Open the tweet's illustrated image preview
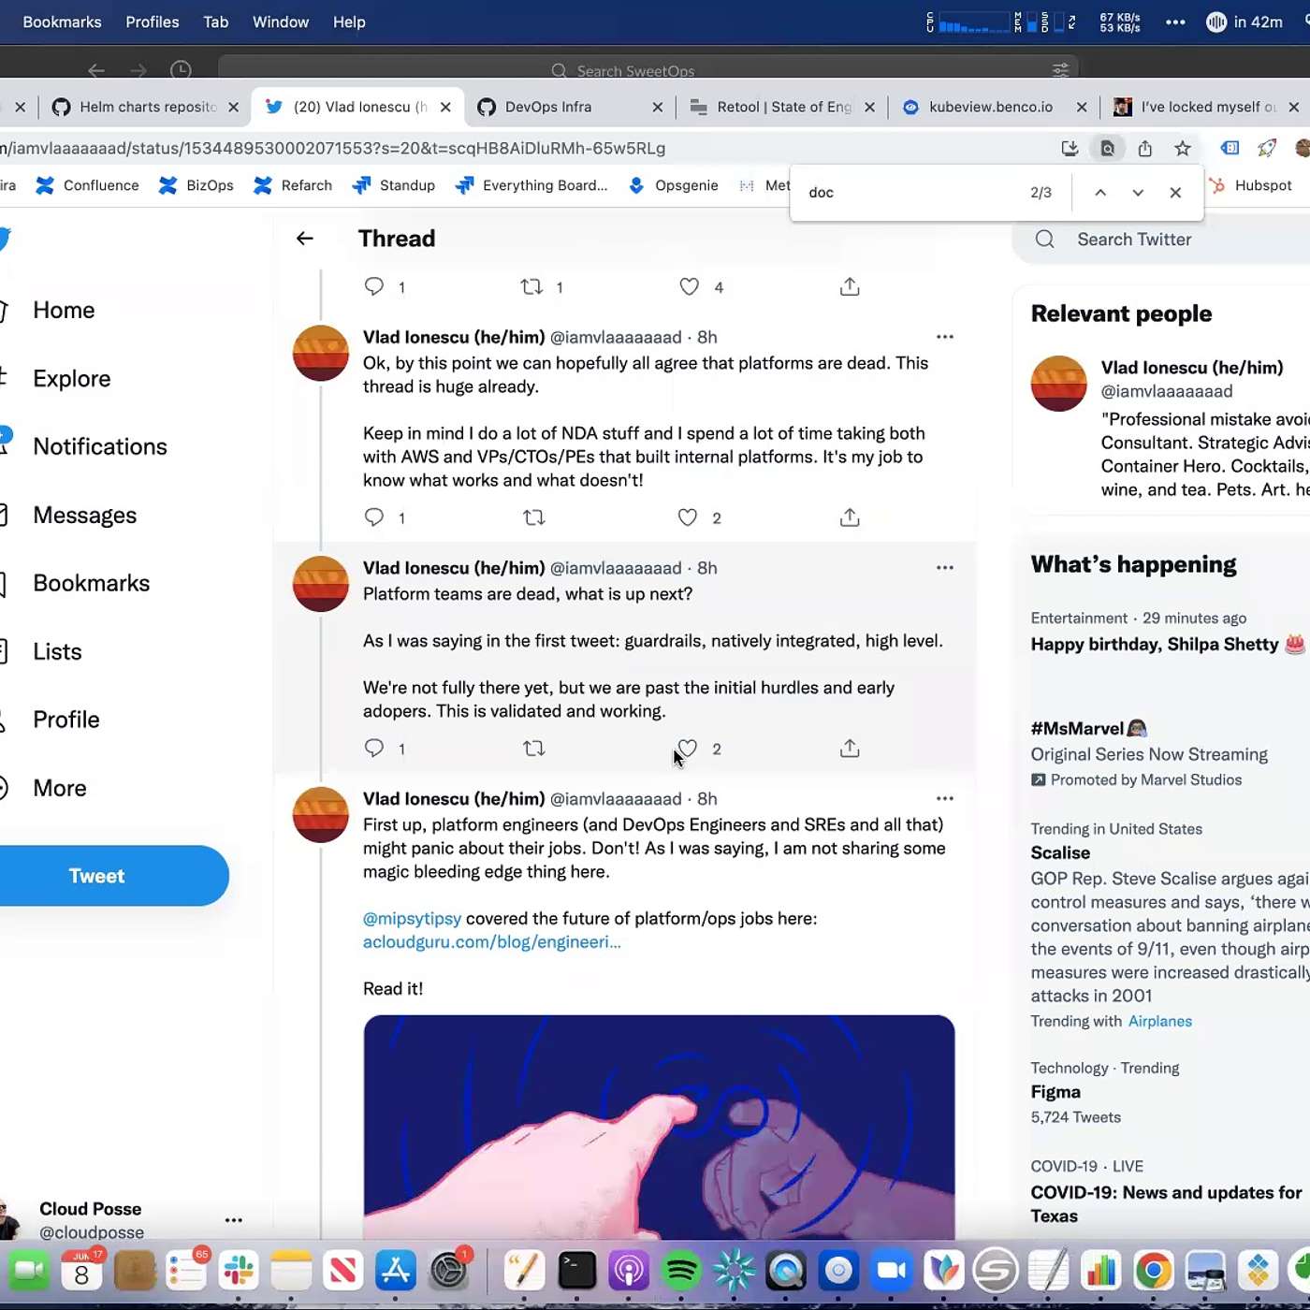This screenshot has height=1310, width=1310. (659, 1123)
